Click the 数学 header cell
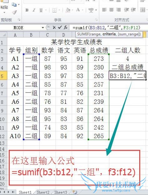Screen dimensions: 148x195 point(47,50)
